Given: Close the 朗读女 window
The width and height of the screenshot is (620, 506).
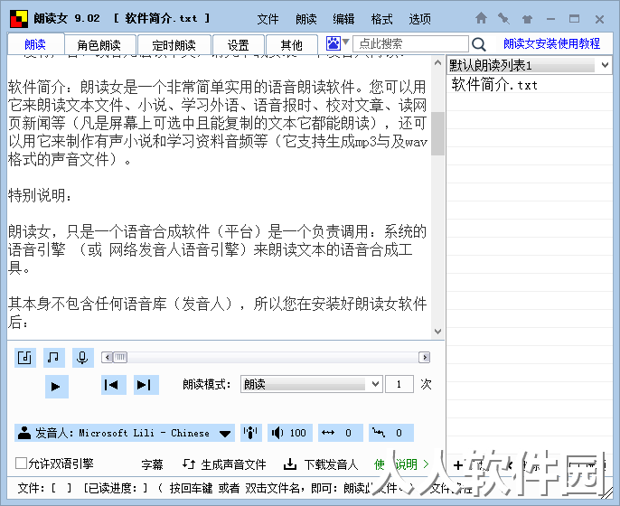Looking at the screenshot, I should [599, 19].
